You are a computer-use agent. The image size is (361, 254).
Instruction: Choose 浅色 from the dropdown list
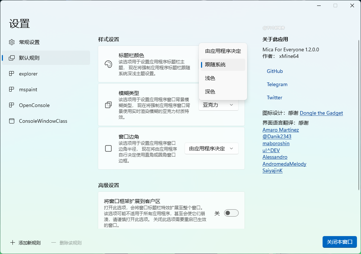point(210,78)
